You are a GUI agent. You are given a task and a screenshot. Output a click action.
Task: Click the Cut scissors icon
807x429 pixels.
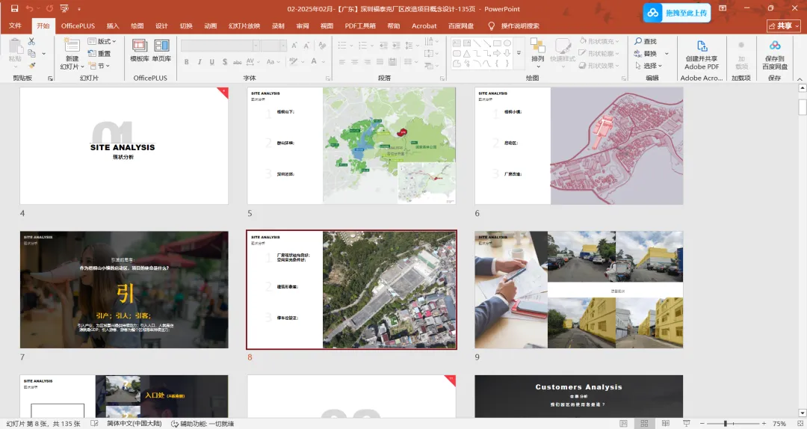point(31,41)
